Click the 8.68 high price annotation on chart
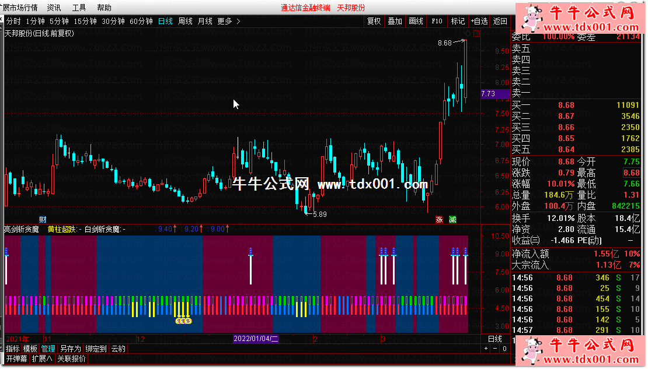 (445, 43)
